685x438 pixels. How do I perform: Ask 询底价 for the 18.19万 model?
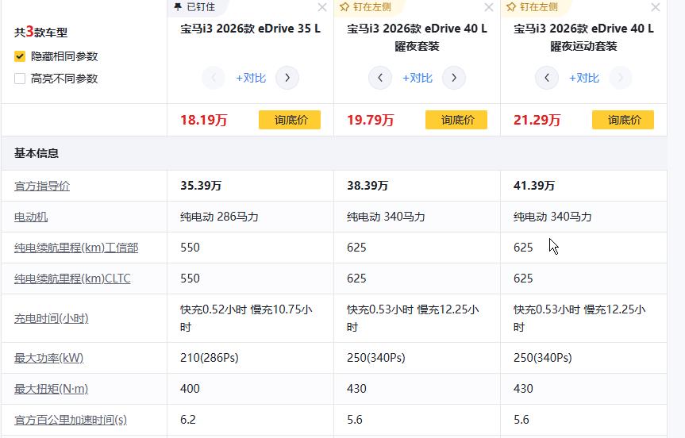pyautogui.click(x=290, y=120)
